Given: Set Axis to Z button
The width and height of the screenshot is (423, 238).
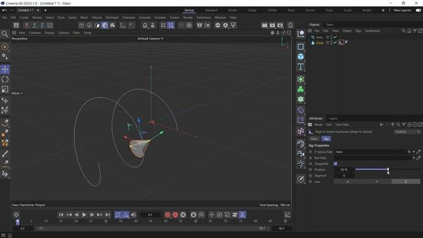Looking at the screenshot, I should [406, 182].
